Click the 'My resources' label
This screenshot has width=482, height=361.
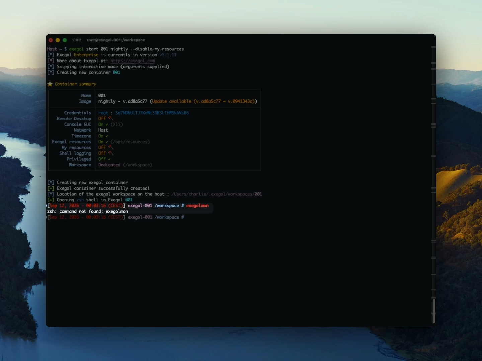76,148
